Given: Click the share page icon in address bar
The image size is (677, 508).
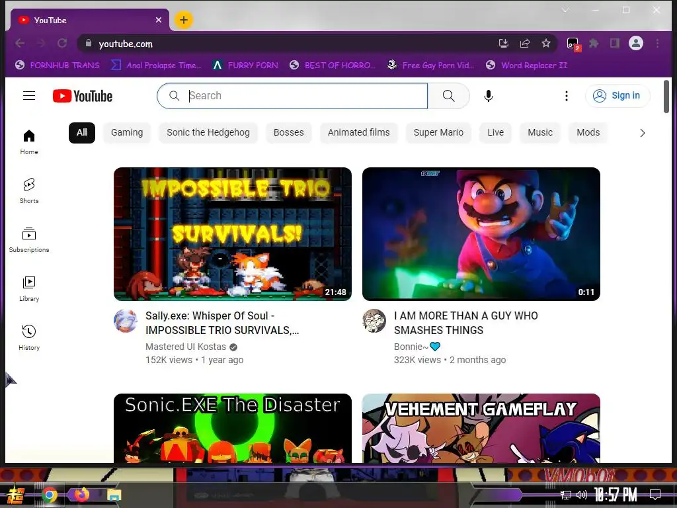Looking at the screenshot, I should tap(524, 43).
